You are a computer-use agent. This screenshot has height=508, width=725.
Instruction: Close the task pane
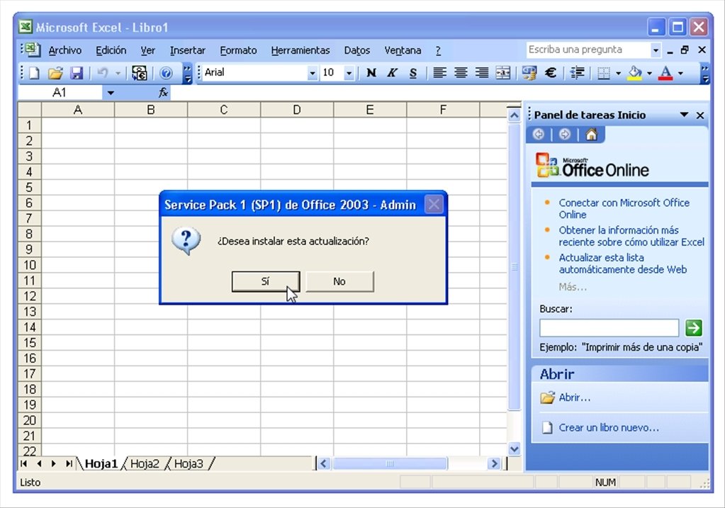pyautogui.click(x=700, y=115)
